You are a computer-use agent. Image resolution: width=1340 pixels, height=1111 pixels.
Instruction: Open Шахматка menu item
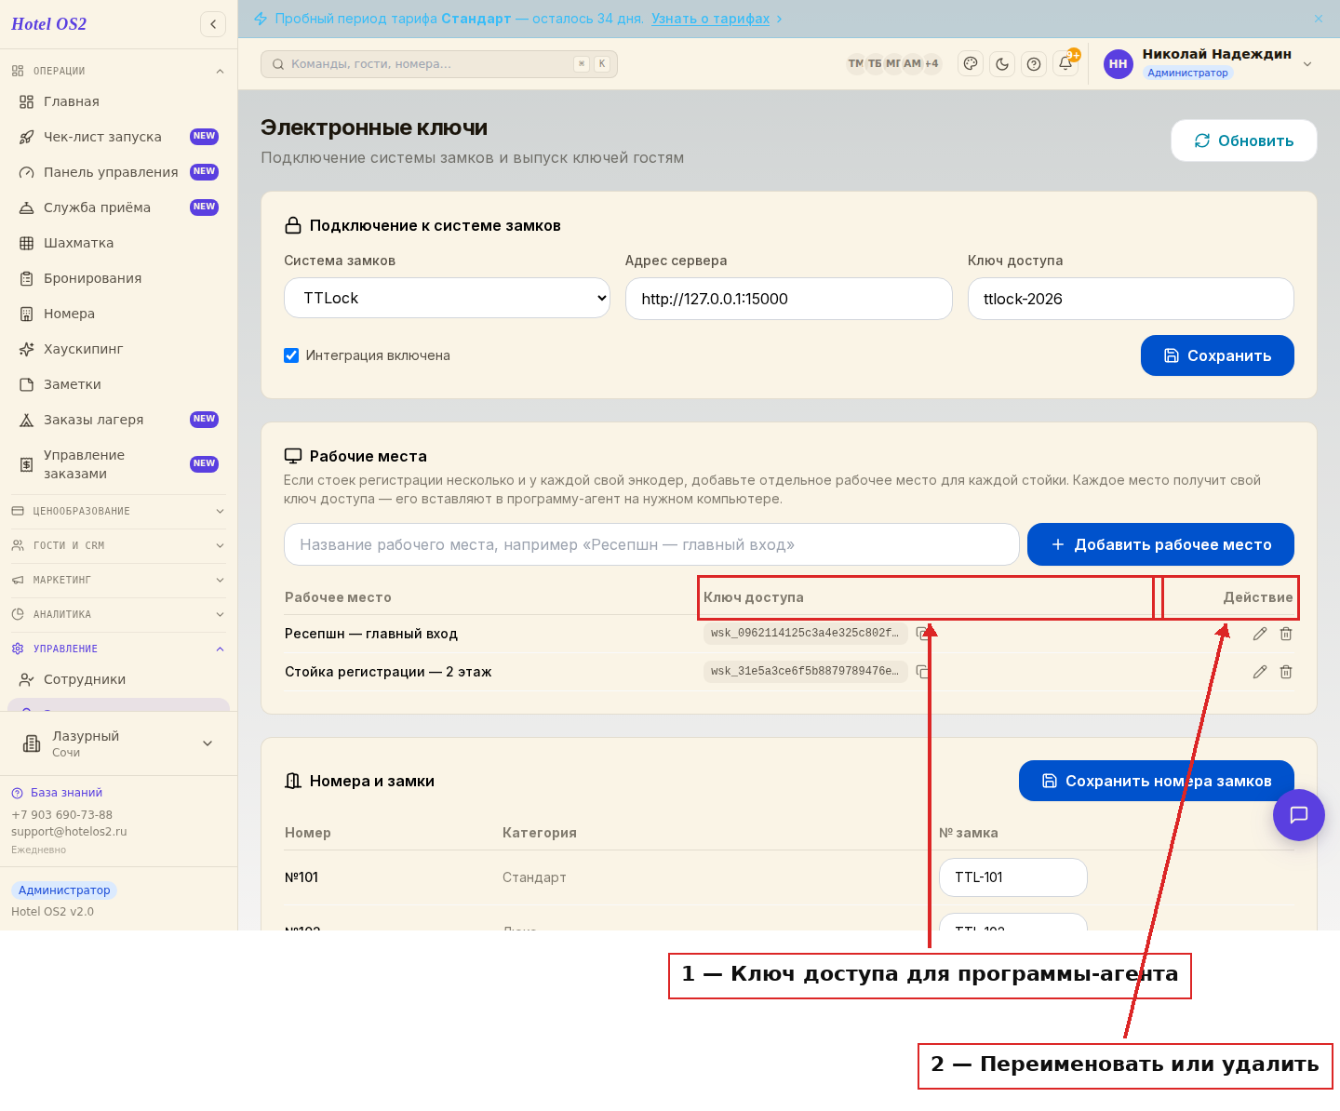click(118, 243)
